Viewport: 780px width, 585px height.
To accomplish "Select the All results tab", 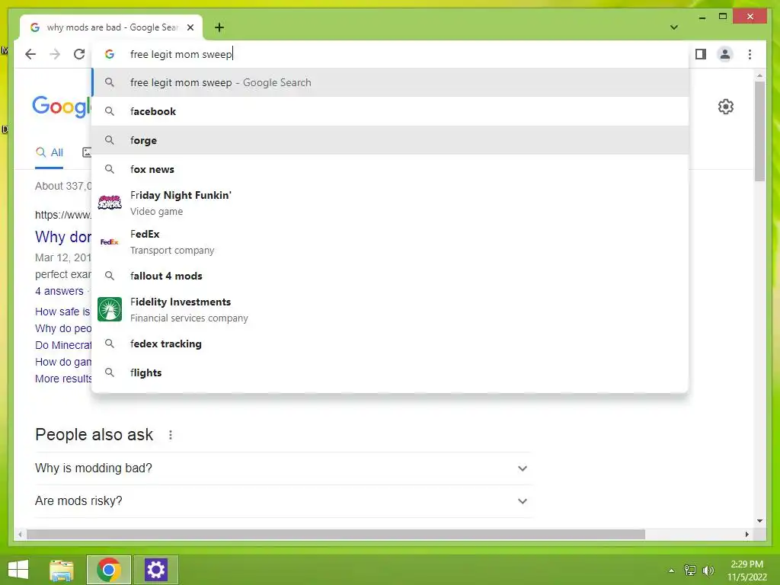I will coord(50,152).
